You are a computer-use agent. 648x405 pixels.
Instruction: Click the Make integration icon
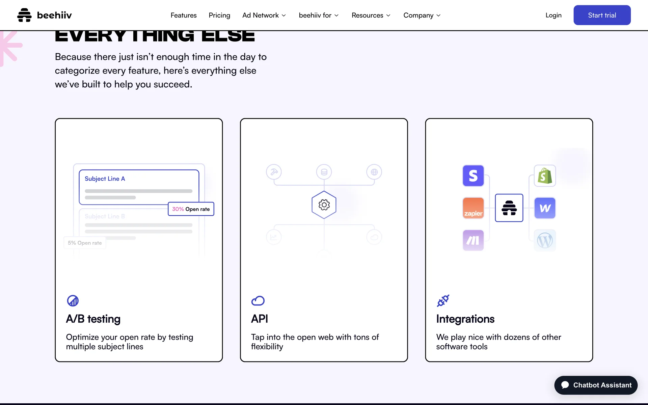click(473, 240)
